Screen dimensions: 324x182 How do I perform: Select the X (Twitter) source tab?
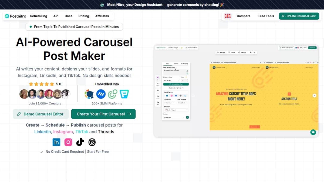tap(184, 64)
